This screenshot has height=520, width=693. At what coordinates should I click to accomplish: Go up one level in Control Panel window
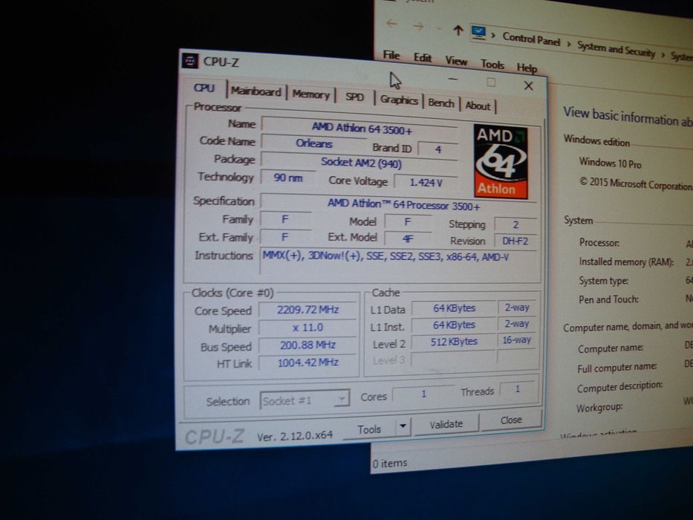click(458, 30)
